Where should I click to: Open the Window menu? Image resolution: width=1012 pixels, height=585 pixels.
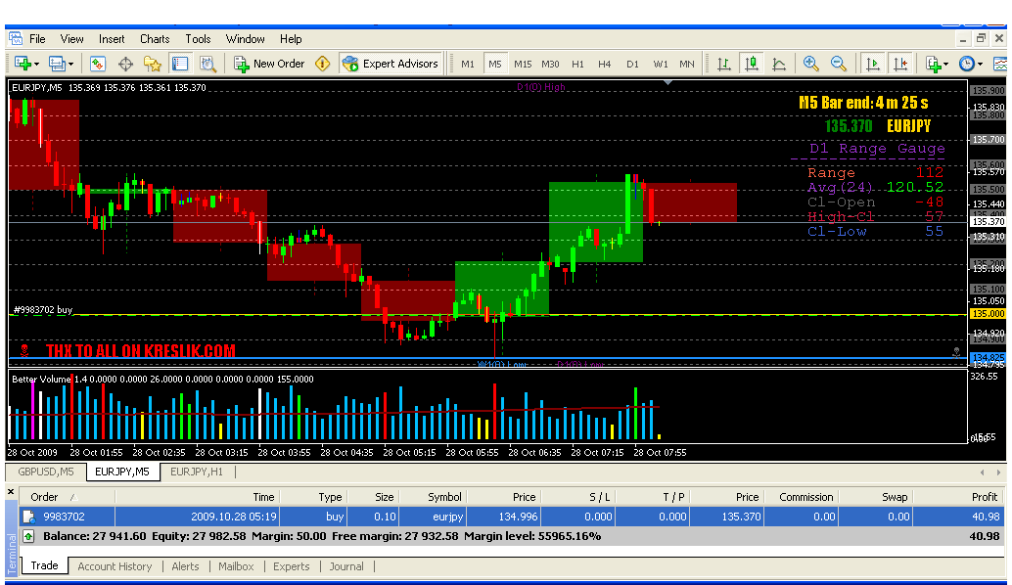[x=246, y=39]
